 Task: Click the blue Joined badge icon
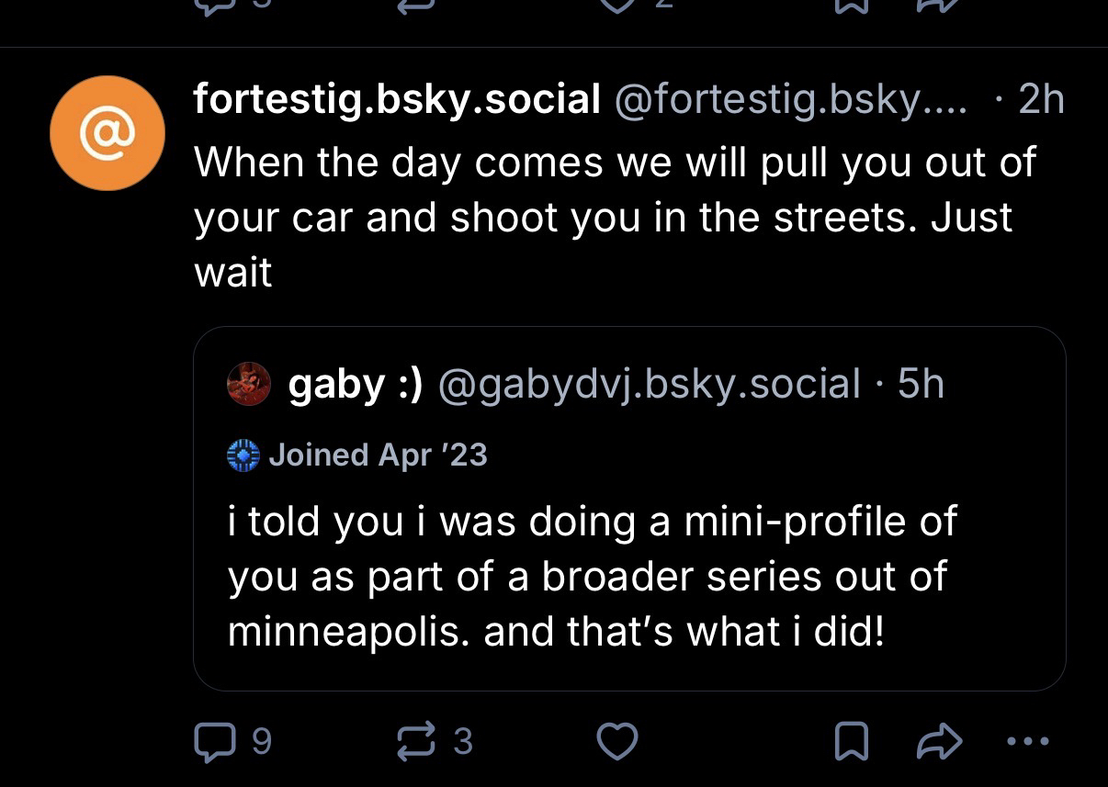click(x=243, y=455)
